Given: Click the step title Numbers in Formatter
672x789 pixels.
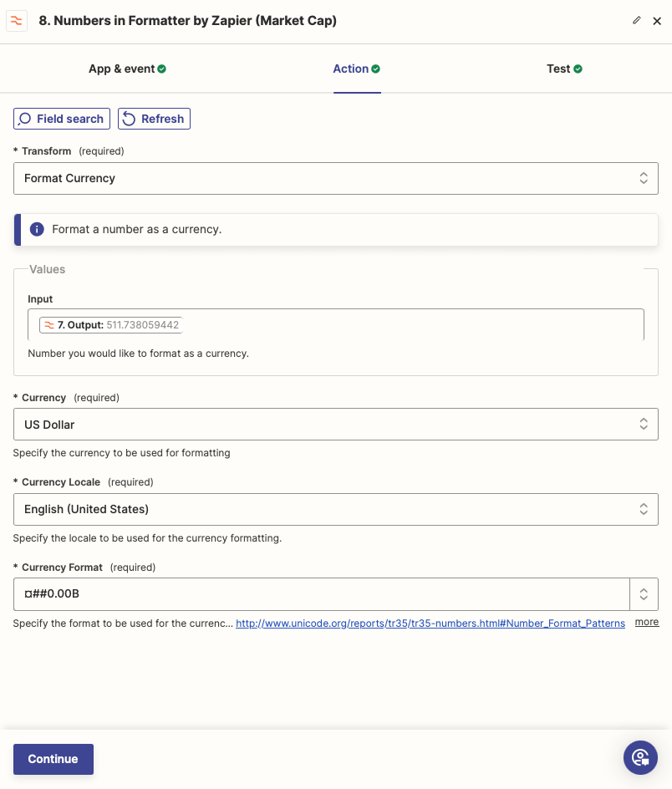Looking at the screenshot, I should tap(188, 21).
